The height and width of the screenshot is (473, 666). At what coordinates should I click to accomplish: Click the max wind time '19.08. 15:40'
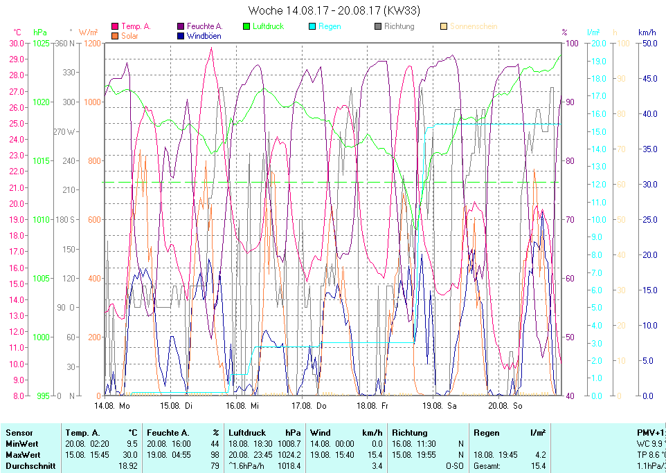[x=332, y=455]
